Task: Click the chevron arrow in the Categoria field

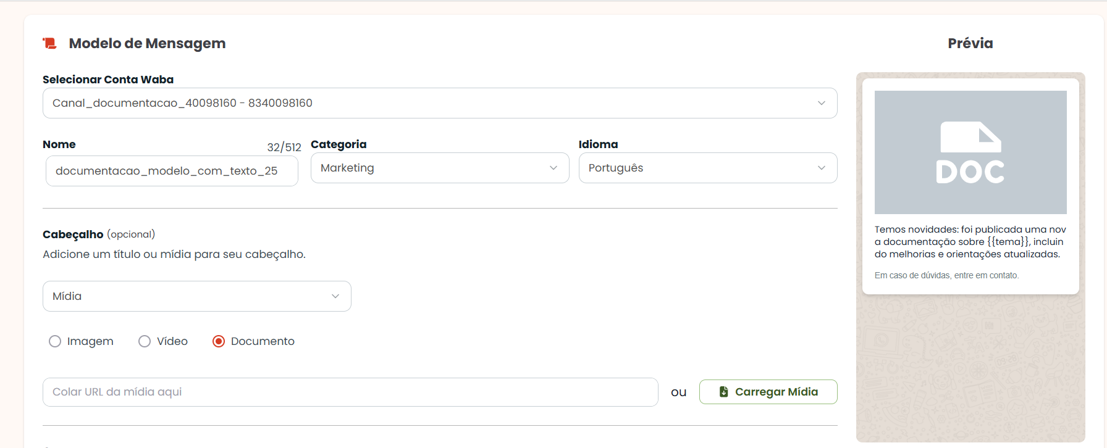Action: pos(553,168)
